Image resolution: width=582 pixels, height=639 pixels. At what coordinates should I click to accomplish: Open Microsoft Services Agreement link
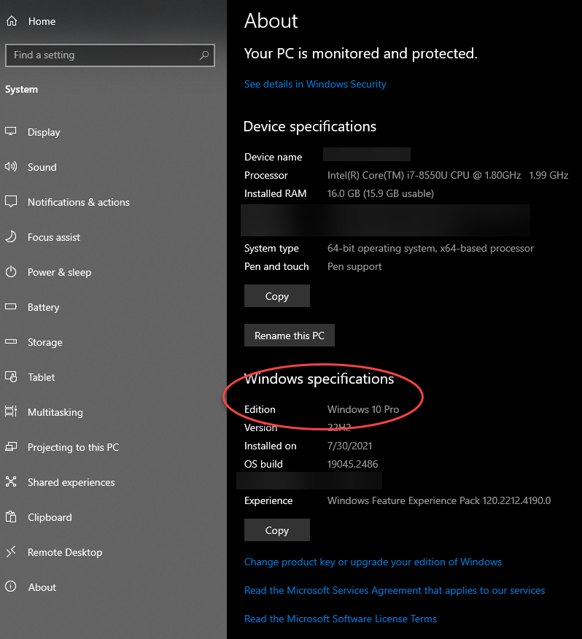[395, 591]
